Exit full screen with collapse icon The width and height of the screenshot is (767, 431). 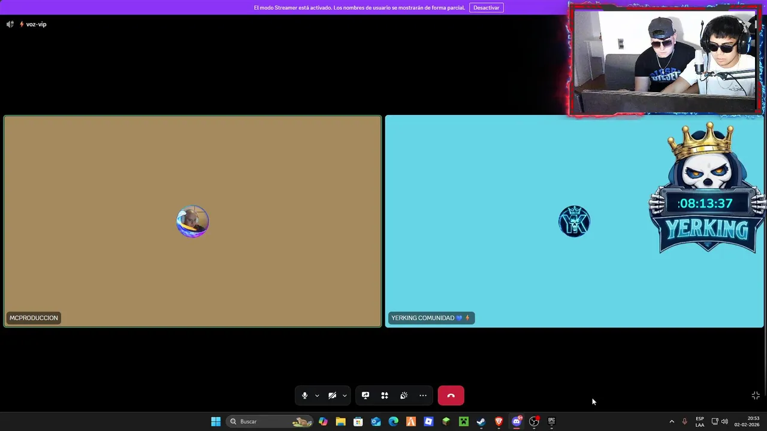[756, 396]
